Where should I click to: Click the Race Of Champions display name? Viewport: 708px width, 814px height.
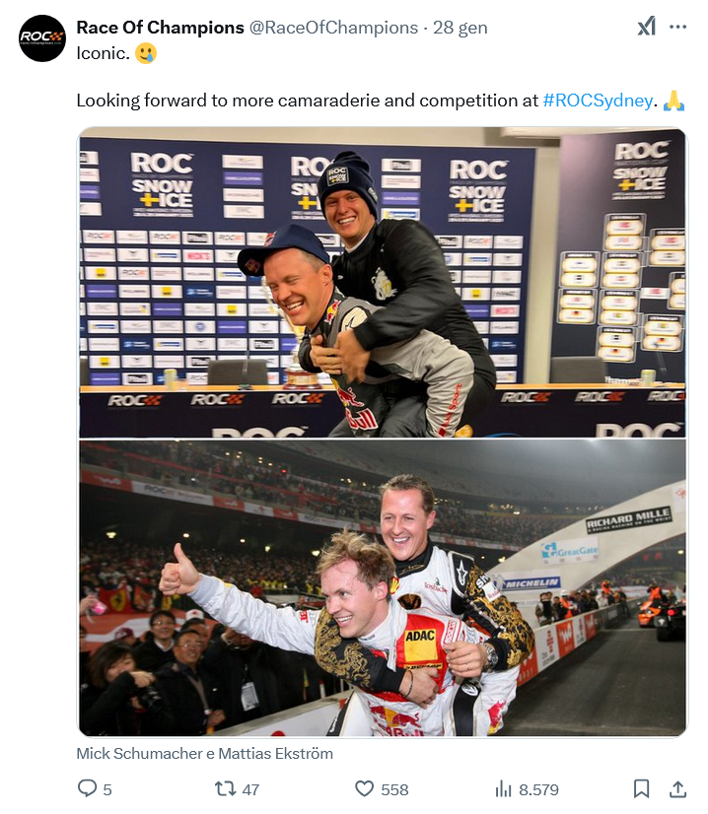[x=160, y=28]
